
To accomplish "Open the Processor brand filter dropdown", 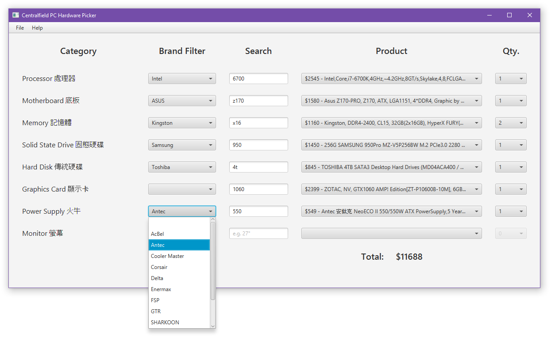I will [x=182, y=79].
